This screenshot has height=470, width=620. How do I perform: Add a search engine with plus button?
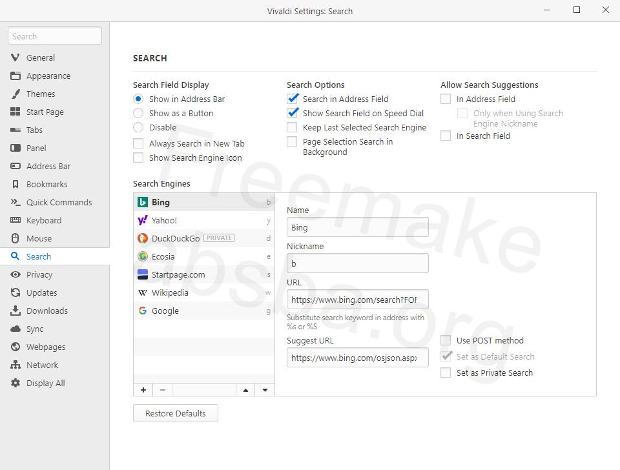click(143, 390)
